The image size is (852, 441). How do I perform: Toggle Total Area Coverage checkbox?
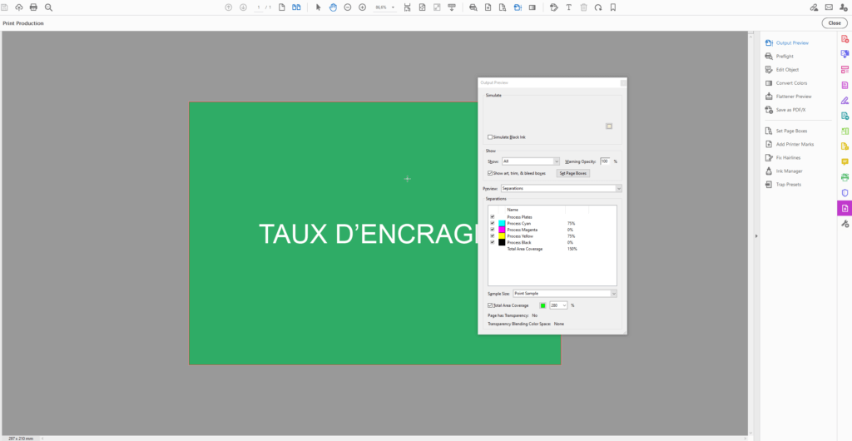(490, 305)
